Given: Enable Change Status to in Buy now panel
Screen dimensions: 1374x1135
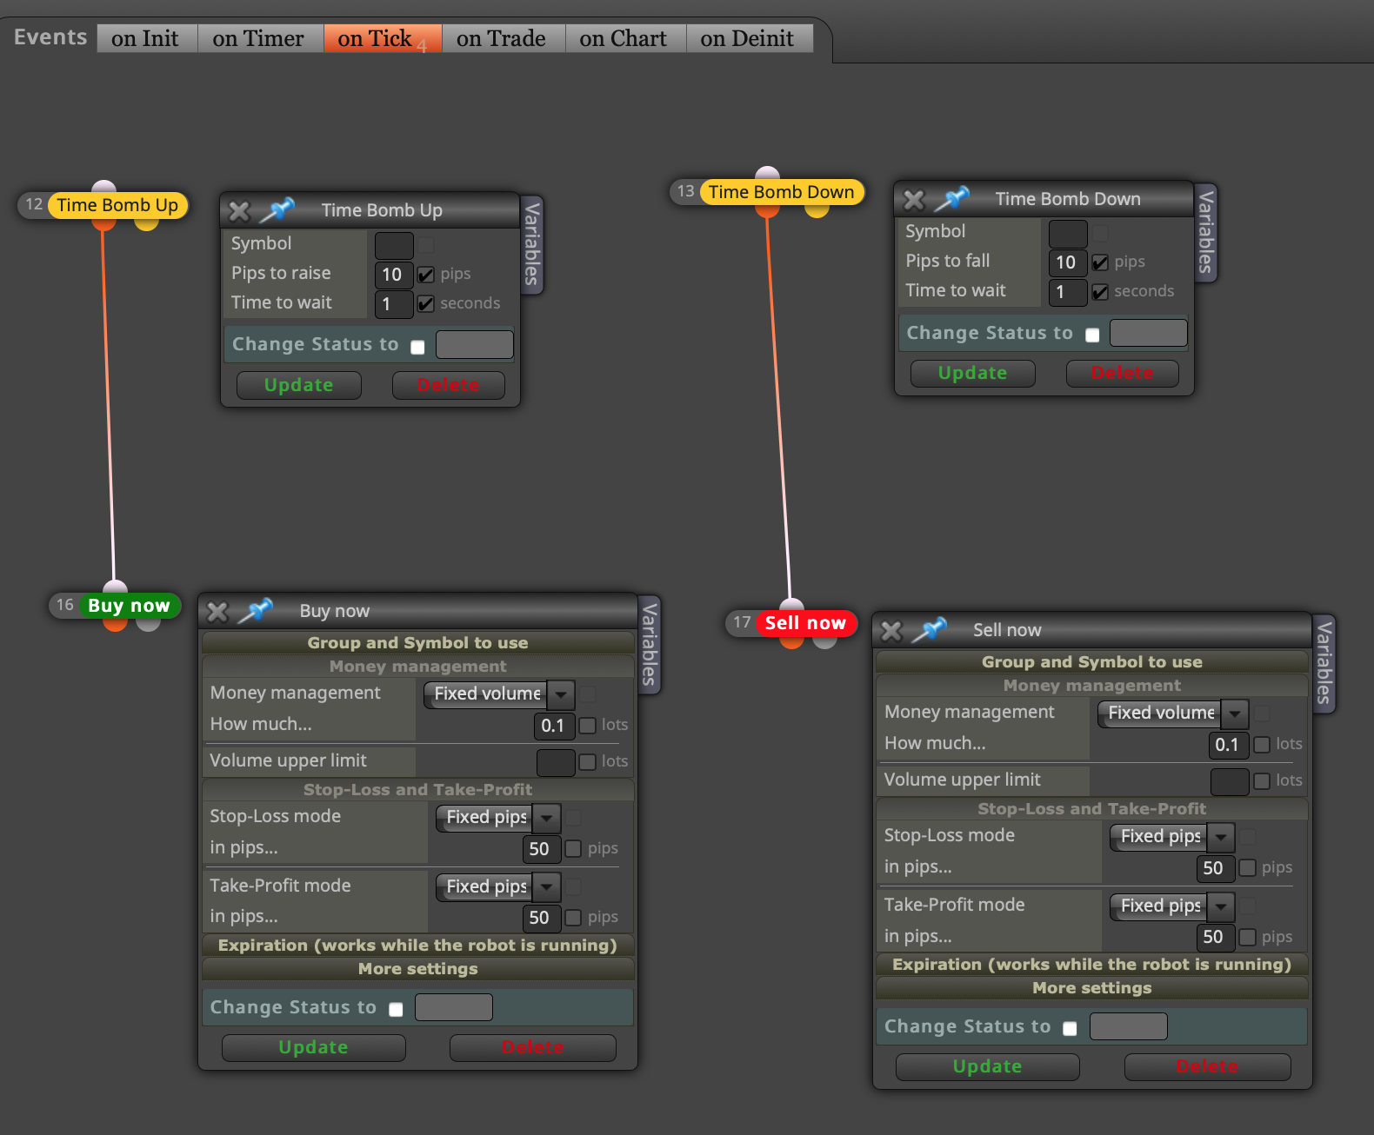Looking at the screenshot, I should point(396,1009).
